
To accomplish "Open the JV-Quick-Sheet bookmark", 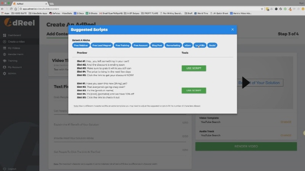I will [x=219, y=13].
